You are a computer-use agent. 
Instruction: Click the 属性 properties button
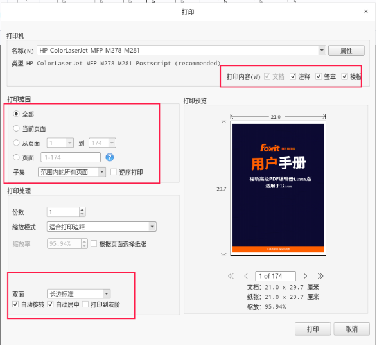(346, 51)
